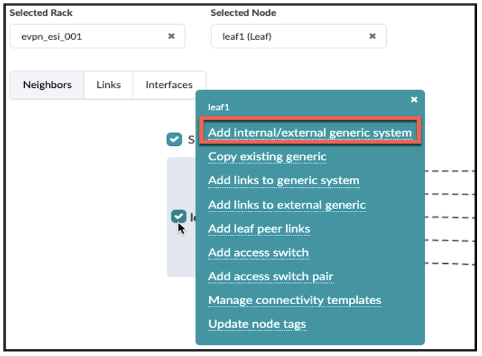Switch to the Links tab

pos(108,85)
